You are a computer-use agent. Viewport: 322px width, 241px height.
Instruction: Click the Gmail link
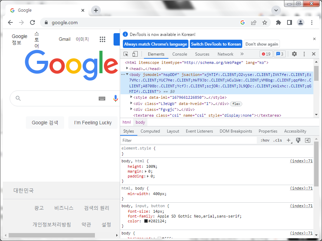tap(65, 39)
